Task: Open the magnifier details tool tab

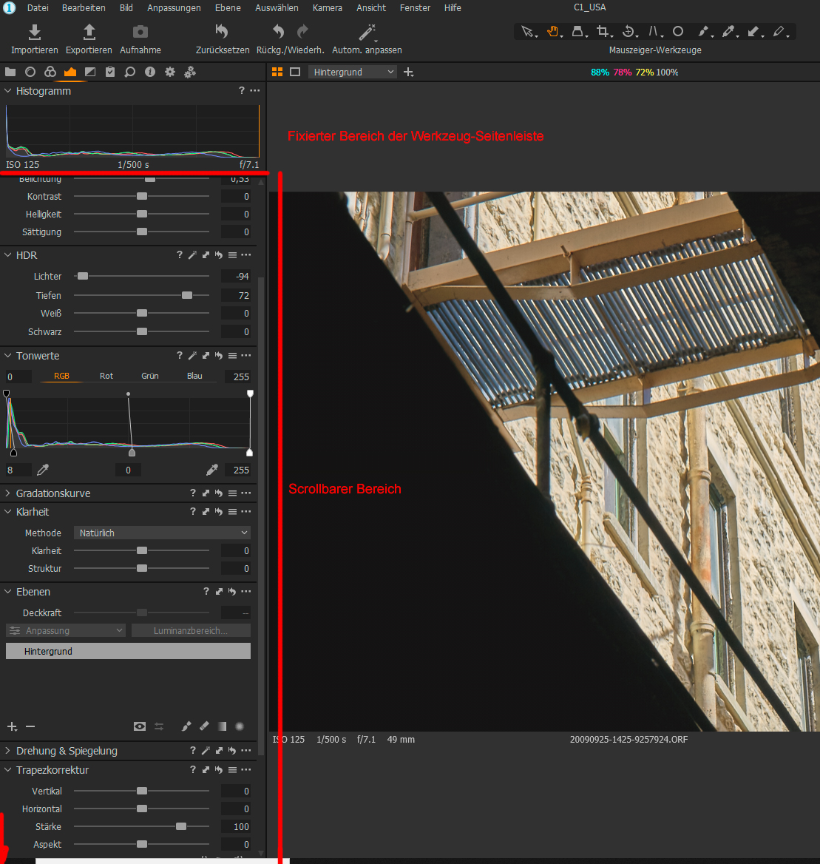Action: pyautogui.click(x=130, y=72)
